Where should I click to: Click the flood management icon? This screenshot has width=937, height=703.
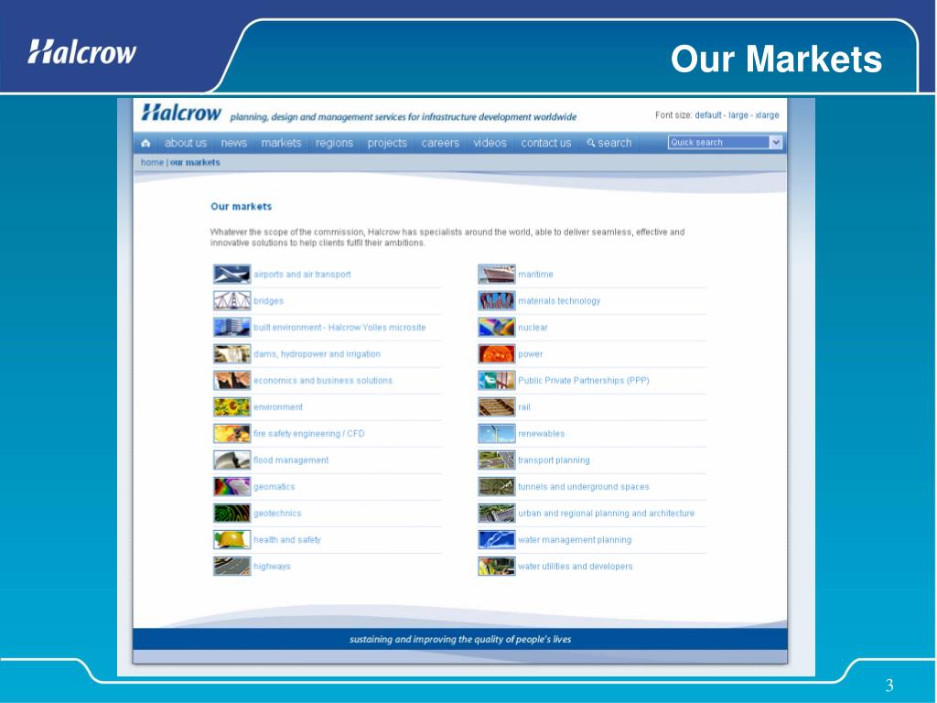[x=232, y=460]
